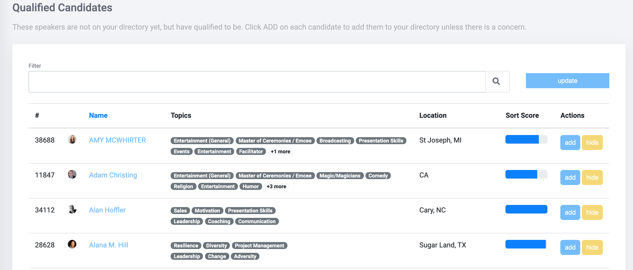
Task: Click the update button
Action: click(567, 81)
